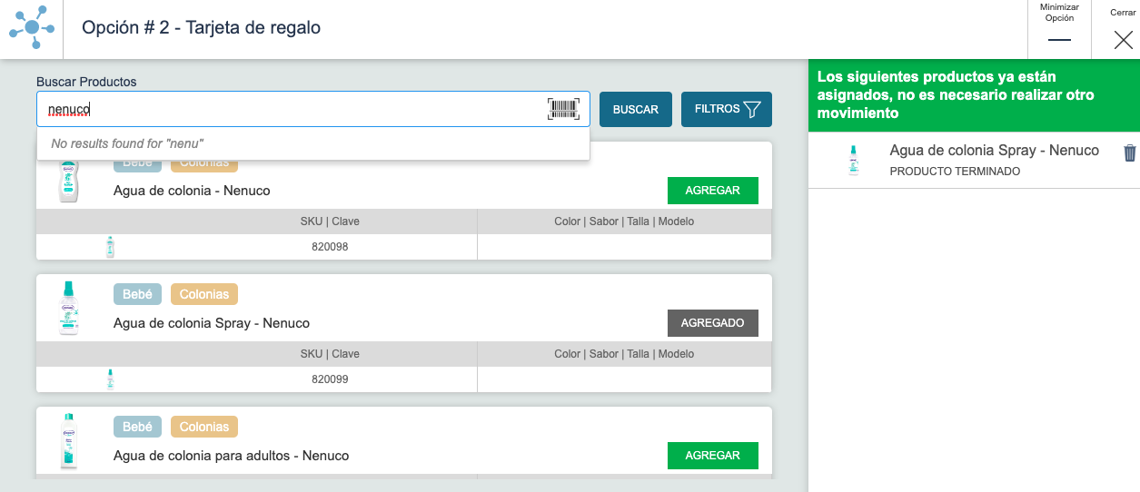Add Agua de colonia para adultos via AGREGAR
The width and height of the screenshot is (1140, 492).
(x=713, y=456)
